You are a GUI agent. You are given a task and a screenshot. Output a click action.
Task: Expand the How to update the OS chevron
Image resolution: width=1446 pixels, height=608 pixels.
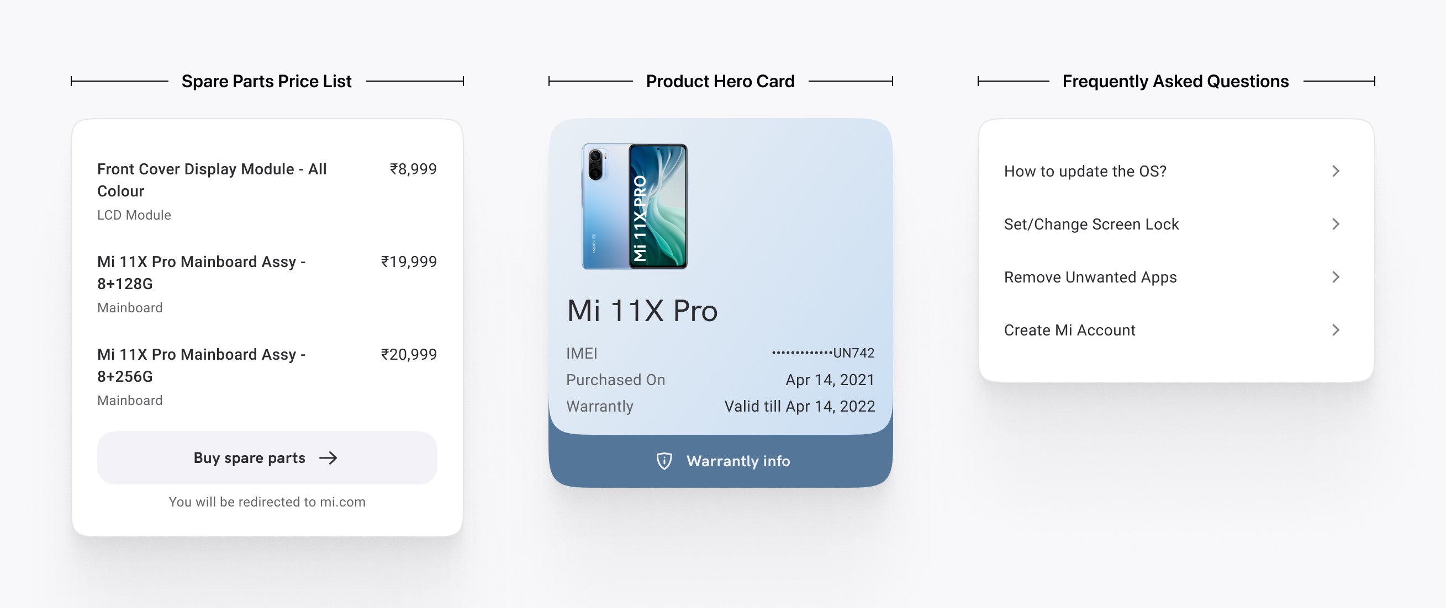pyautogui.click(x=1336, y=171)
